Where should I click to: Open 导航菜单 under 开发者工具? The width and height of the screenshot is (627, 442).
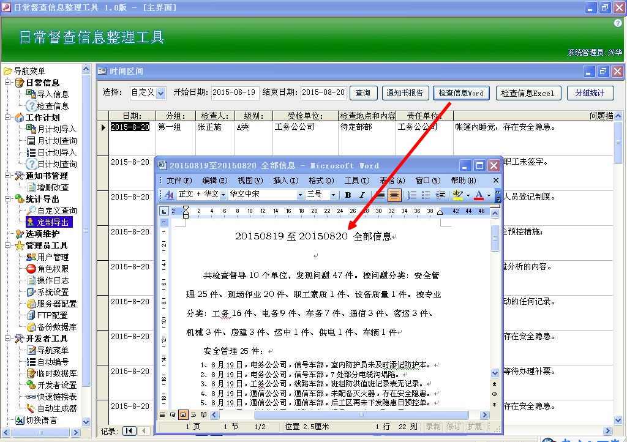(48, 350)
